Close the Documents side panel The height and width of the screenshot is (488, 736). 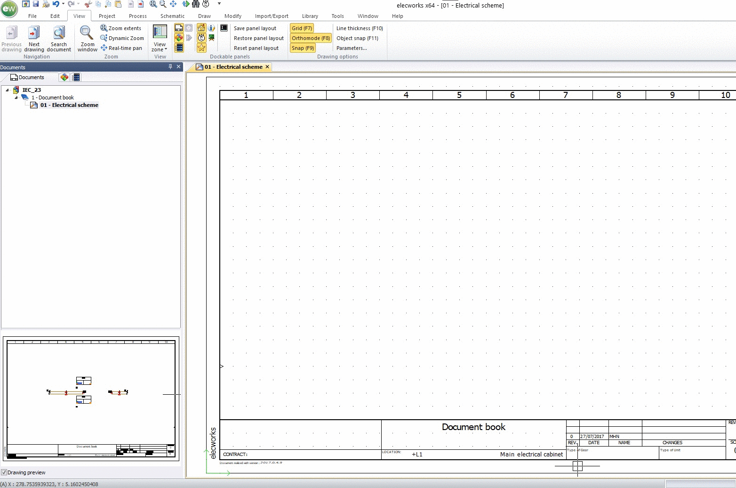tap(179, 67)
